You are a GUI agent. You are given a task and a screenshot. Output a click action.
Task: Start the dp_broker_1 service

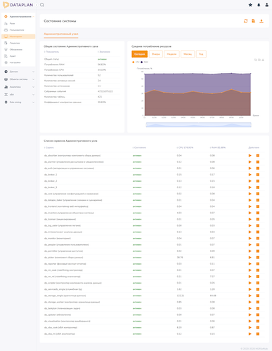[x=250, y=175]
